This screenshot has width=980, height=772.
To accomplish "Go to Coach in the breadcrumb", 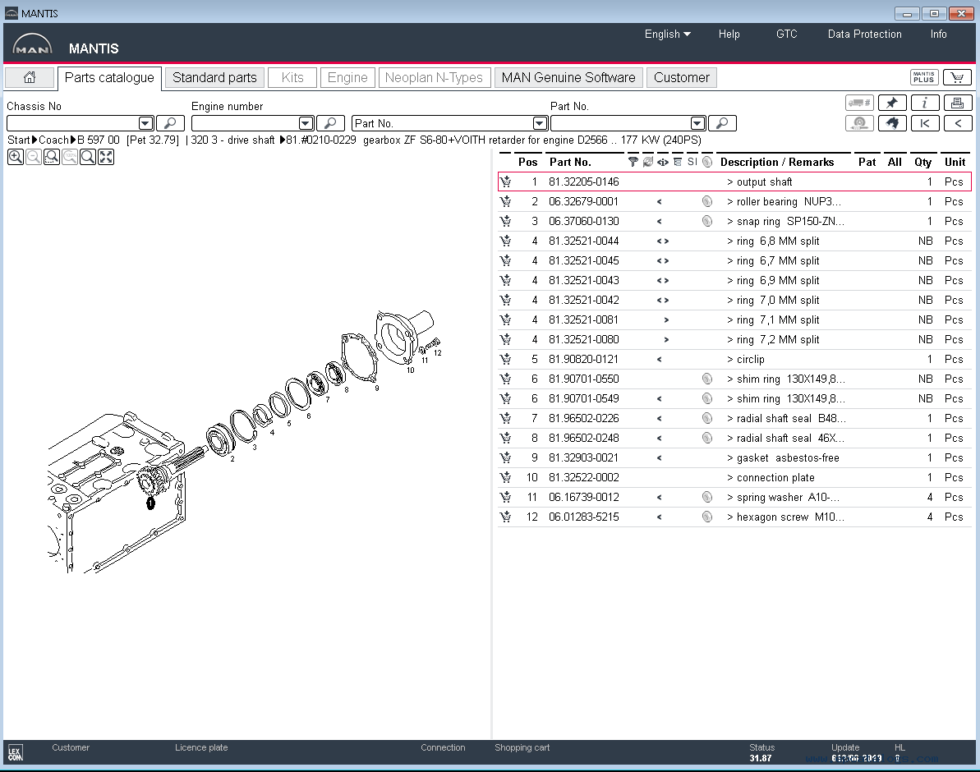I will click(x=53, y=140).
